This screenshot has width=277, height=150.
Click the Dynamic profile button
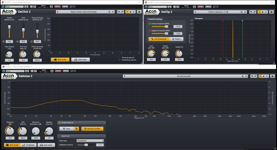[x=92, y=129]
